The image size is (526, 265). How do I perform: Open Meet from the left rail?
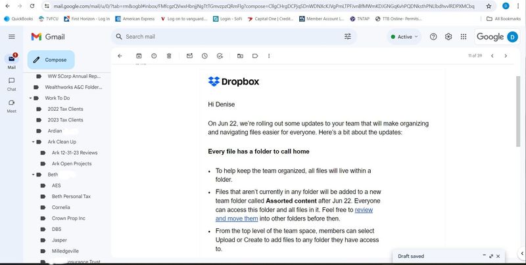point(12,106)
